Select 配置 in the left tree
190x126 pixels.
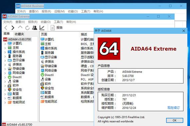16,94
